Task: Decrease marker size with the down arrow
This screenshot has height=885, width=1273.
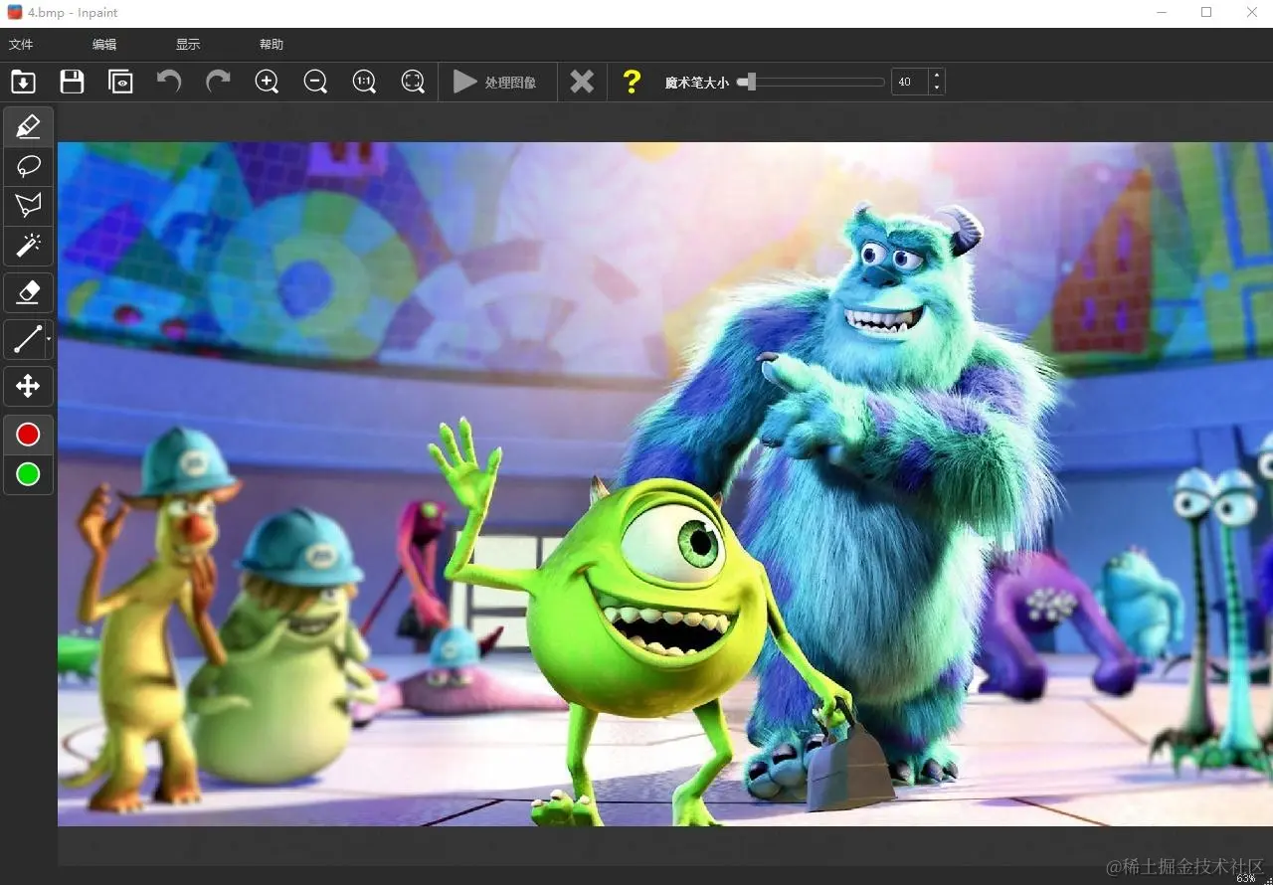Action: (x=937, y=88)
